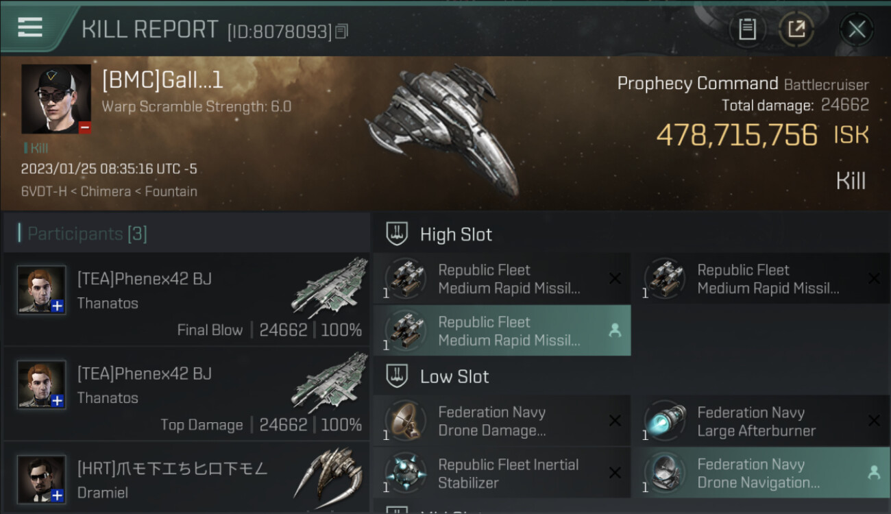Collapse the Low Slot section
Screen dimensions: 891x514
click(454, 376)
